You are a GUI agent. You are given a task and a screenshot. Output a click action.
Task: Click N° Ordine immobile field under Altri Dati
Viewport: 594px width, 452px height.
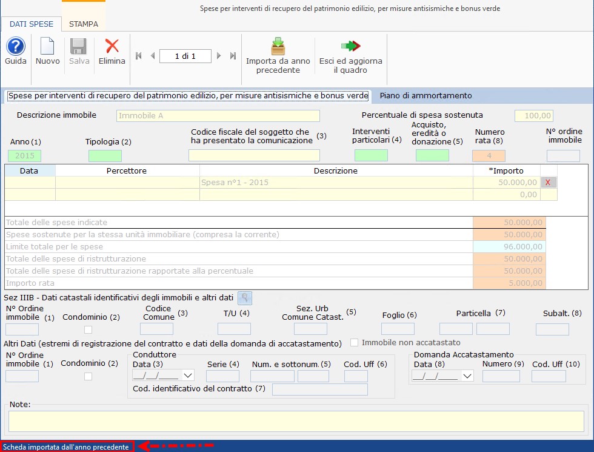[x=22, y=376]
